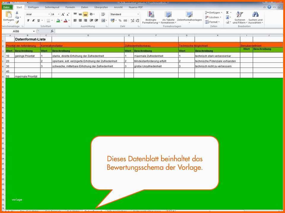Toggle italic formatting (K)
This screenshot has width=285, height=213.
[x=33, y=21]
